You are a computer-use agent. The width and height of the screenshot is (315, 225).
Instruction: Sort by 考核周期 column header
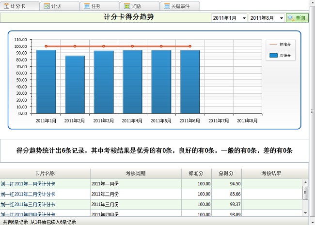pos(136,173)
